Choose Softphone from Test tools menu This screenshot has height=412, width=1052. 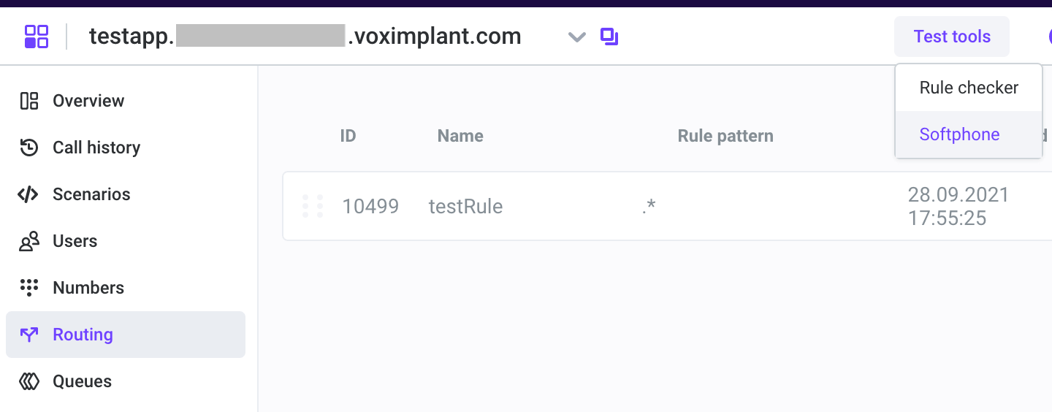click(959, 134)
